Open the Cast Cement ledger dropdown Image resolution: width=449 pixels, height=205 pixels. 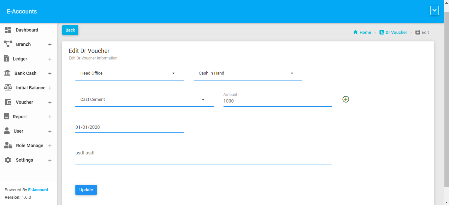tap(144, 100)
